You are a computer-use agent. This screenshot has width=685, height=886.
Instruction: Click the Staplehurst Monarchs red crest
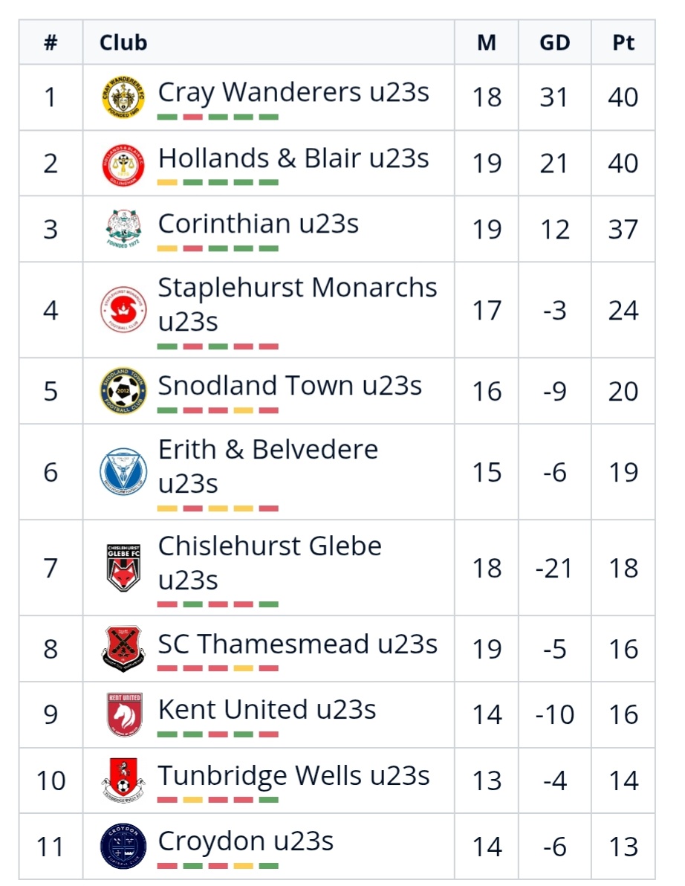point(123,309)
